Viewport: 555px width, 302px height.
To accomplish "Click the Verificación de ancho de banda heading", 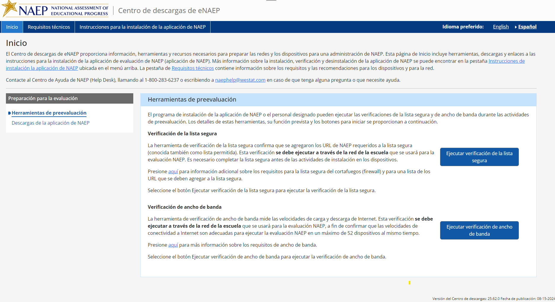I will coord(185,207).
